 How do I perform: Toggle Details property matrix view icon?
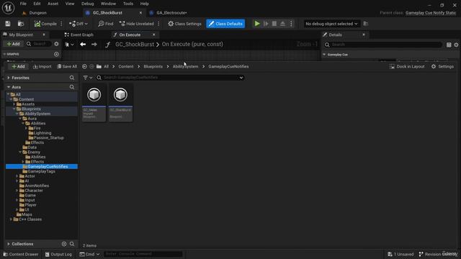click(x=449, y=45)
